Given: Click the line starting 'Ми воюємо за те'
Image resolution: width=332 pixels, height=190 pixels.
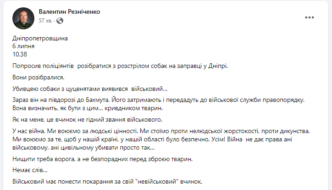Looking at the screenshot, I should click(x=152, y=140).
